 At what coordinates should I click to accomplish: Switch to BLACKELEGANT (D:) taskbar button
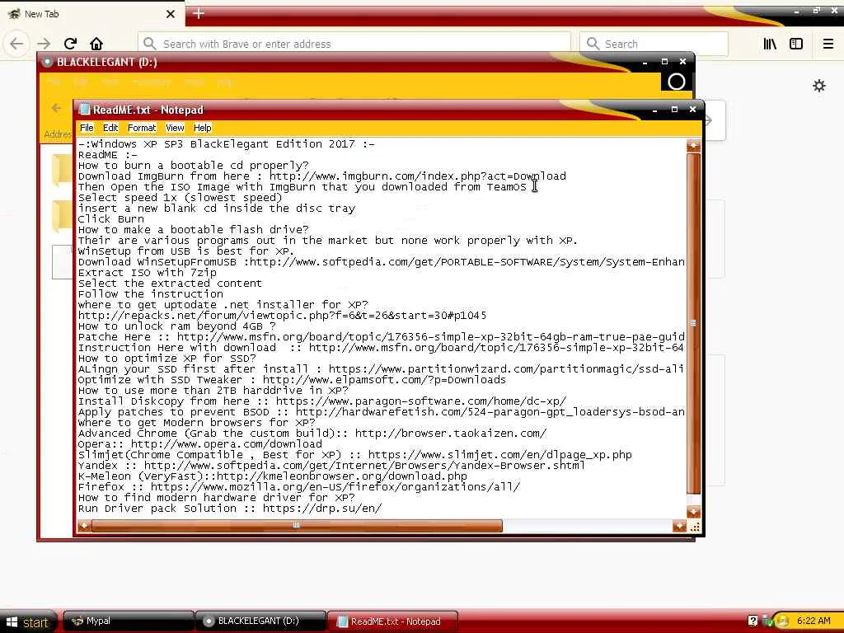(260, 621)
